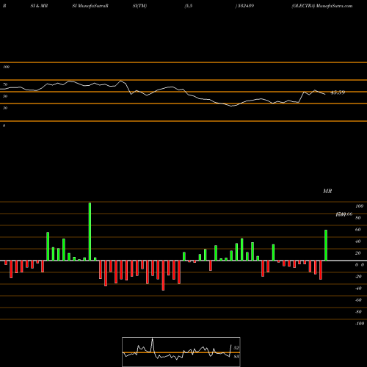The width and height of the screenshot is (367, 367).
Task: Click the 52 value in the mini overview chart
Action: [x=236, y=348]
